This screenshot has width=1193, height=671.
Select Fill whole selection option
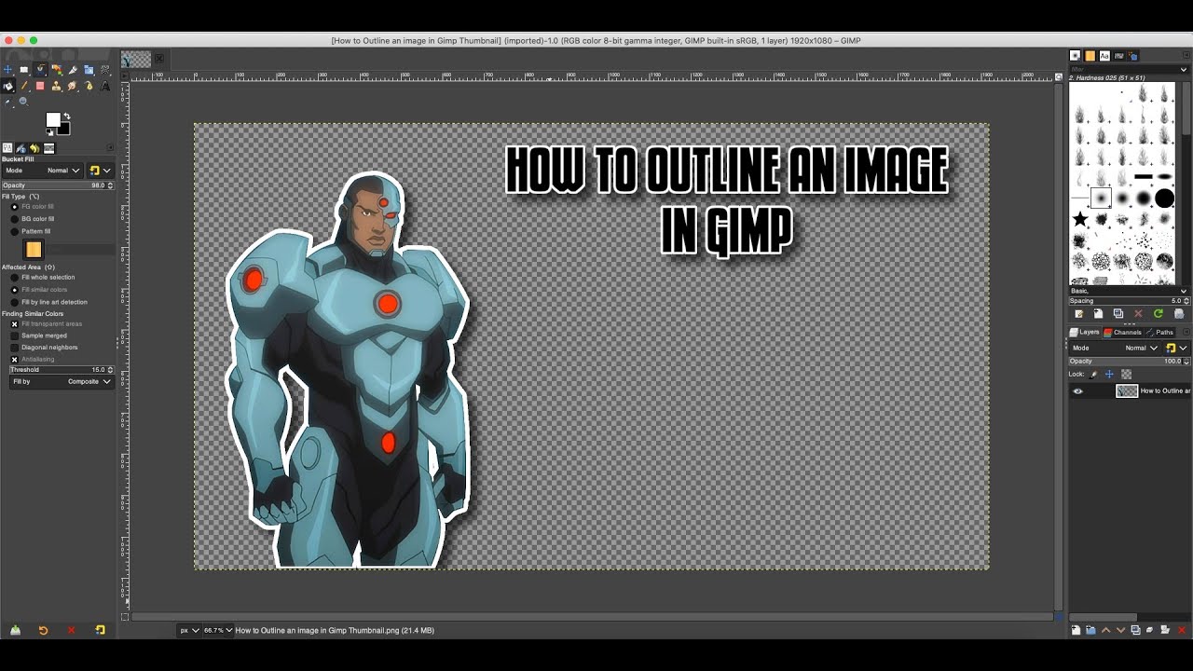tap(14, 277)
